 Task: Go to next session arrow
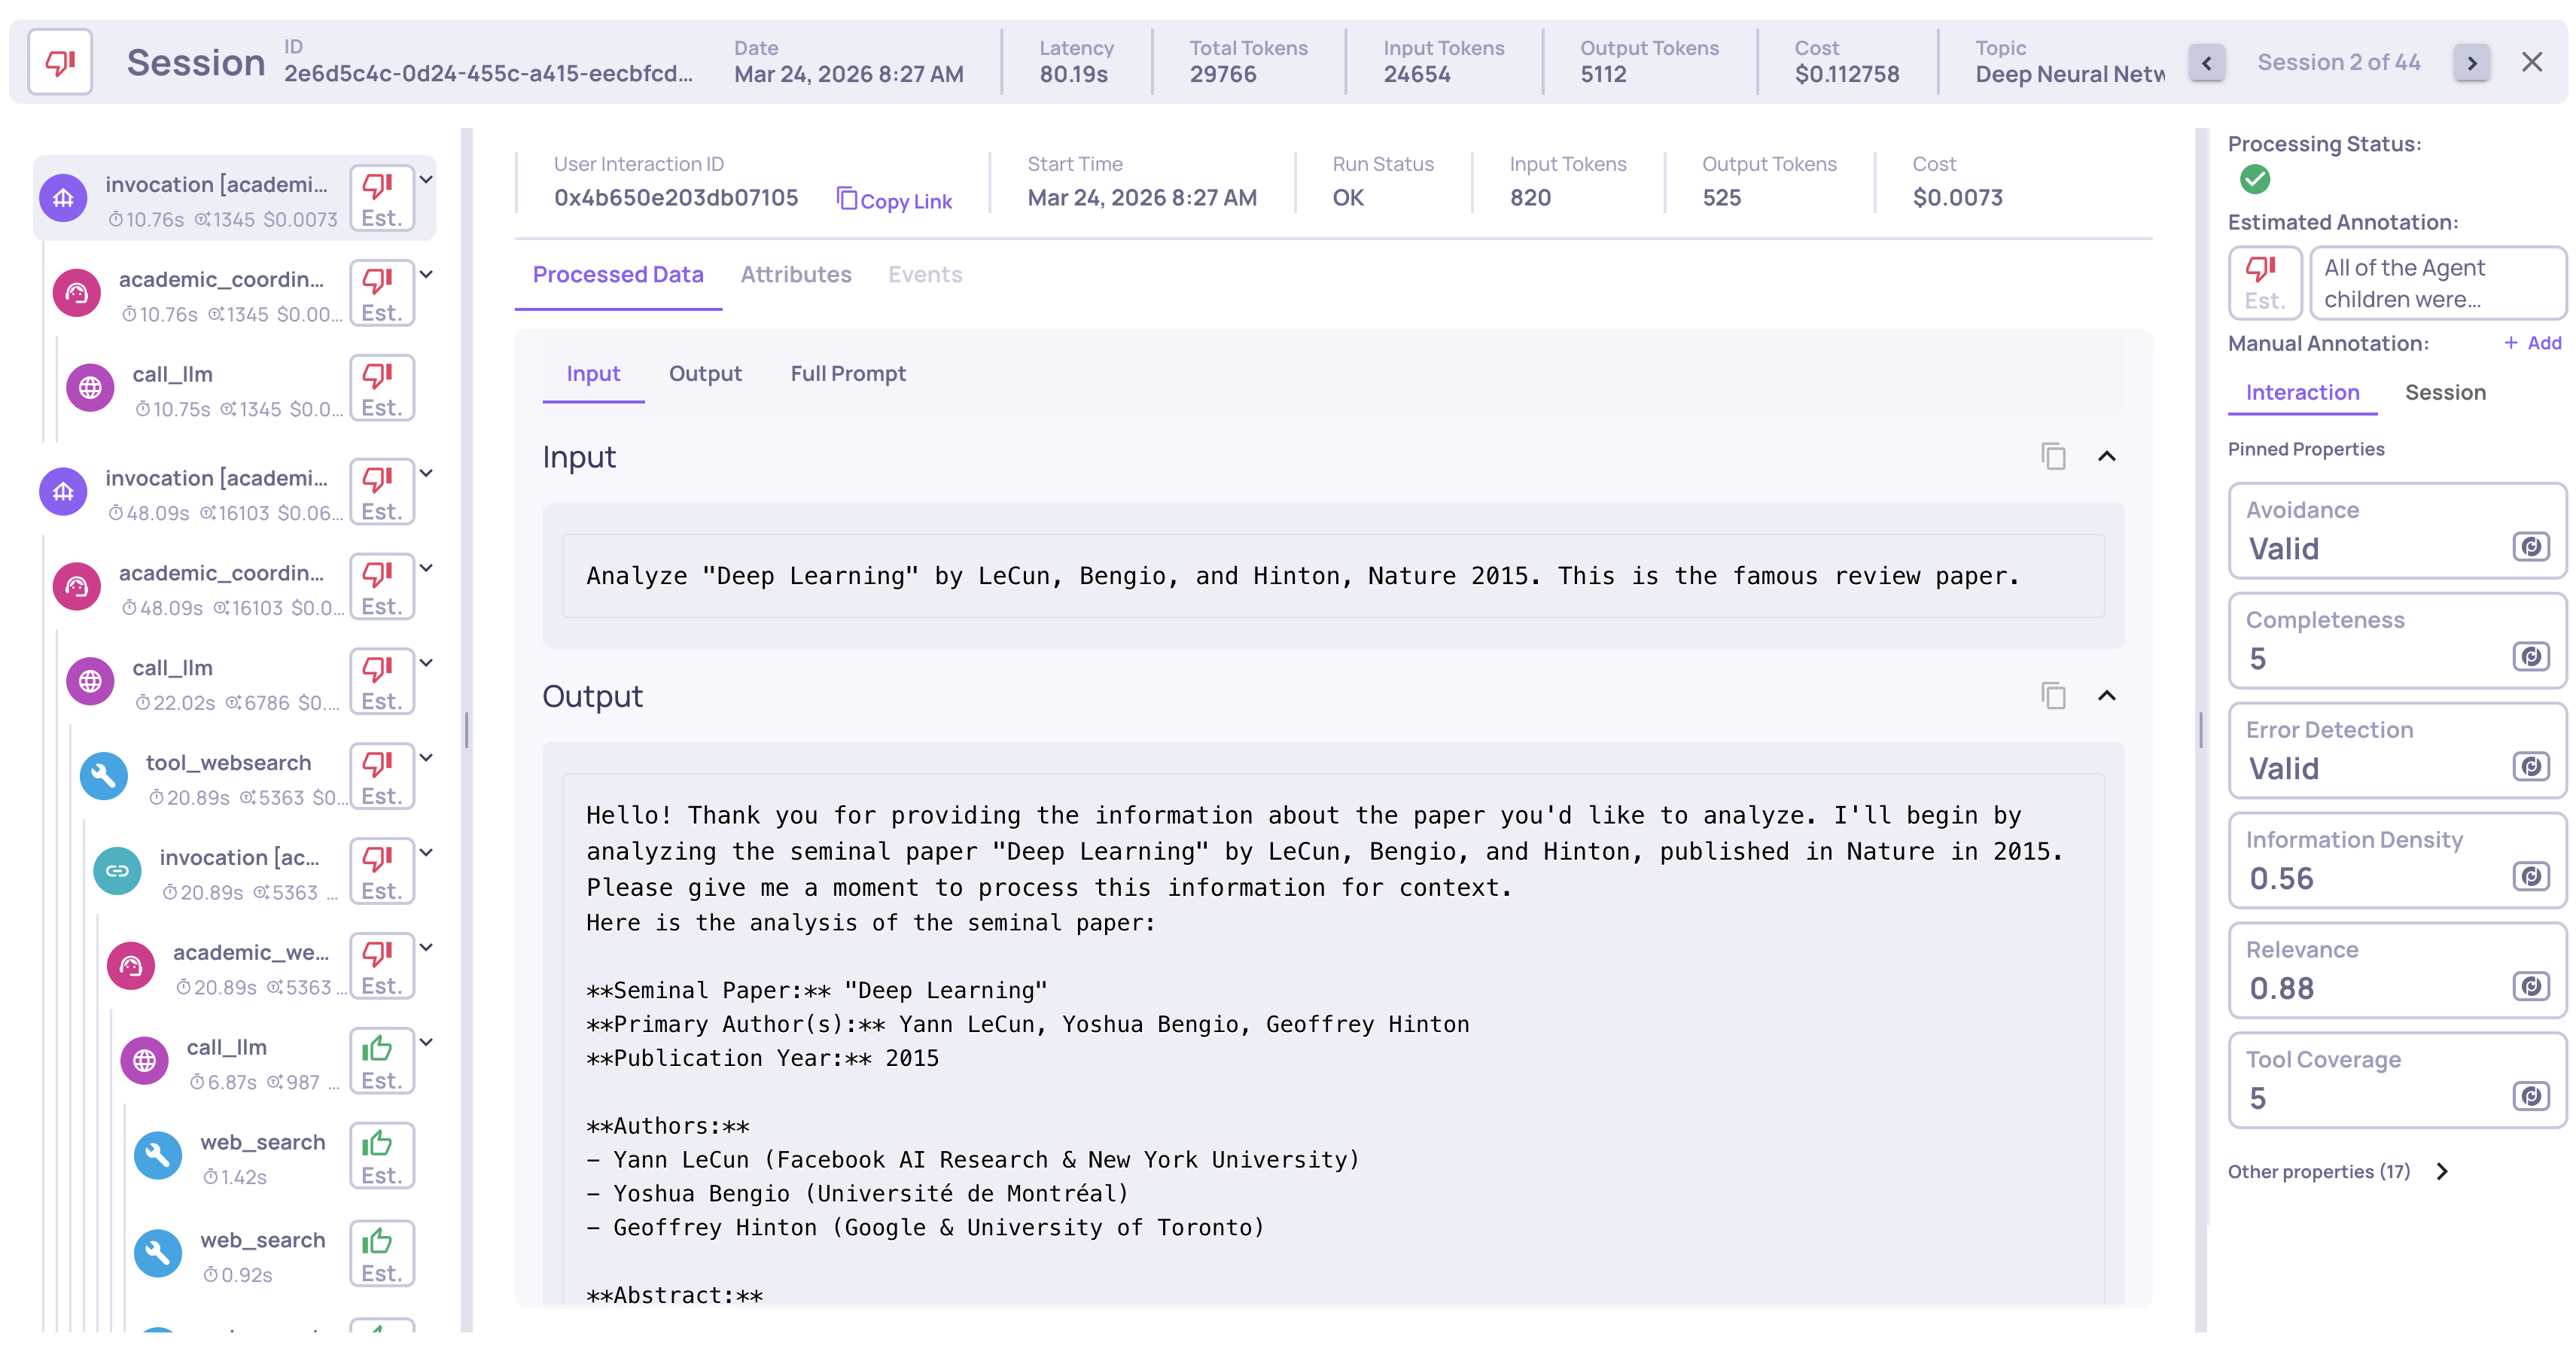click(2471, 63)
